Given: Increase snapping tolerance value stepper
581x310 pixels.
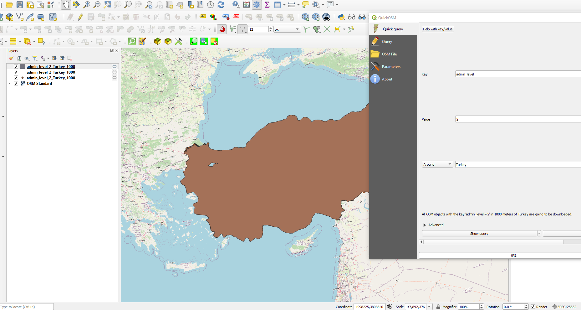Looking at the screenshot, I should pos(271,28).
